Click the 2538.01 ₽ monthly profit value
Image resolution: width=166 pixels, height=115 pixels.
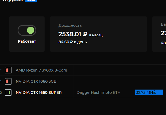click(73, 34)
